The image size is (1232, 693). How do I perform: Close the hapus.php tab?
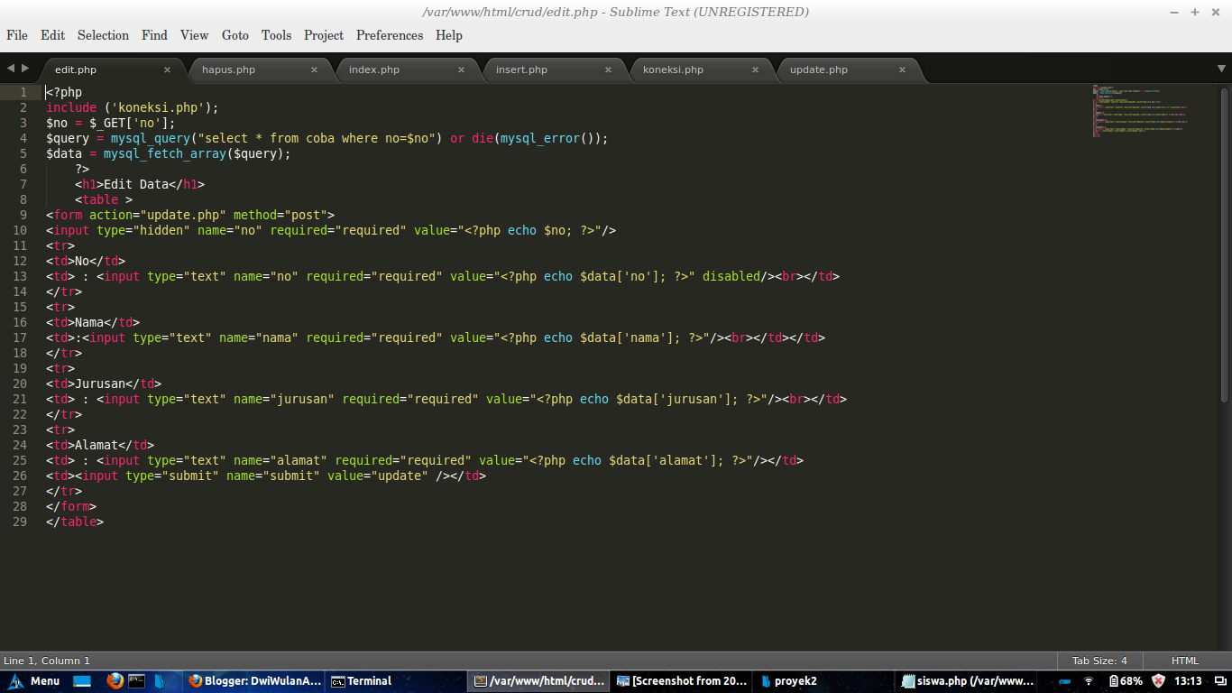tap(314, 69)
